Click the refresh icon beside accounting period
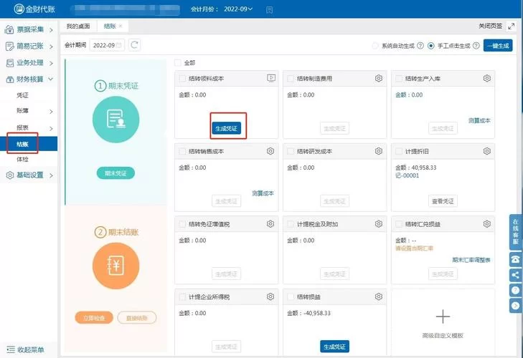 [134, 44]
